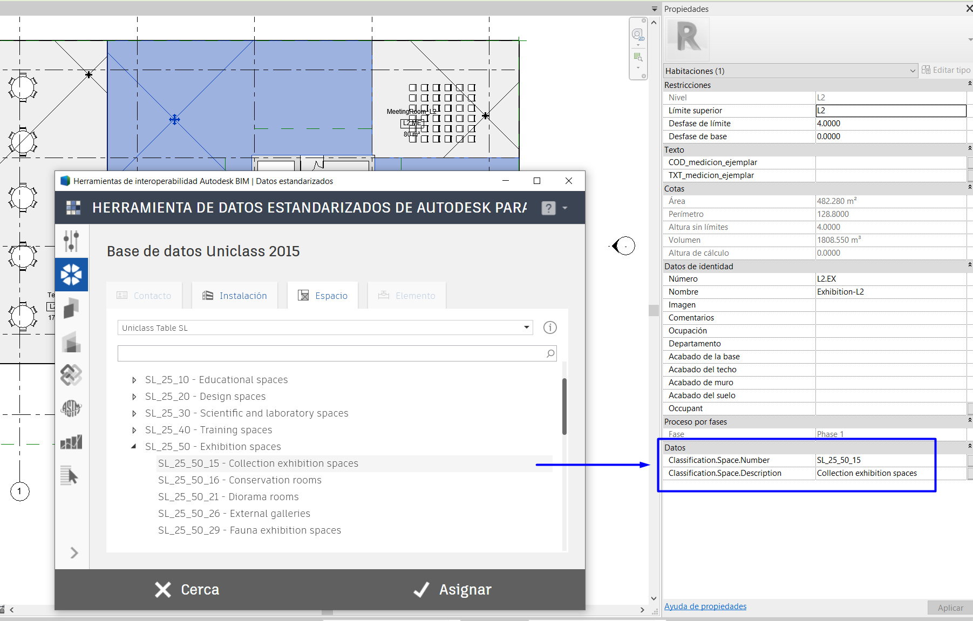Select the gray building sidebar icon

[71, 342]
